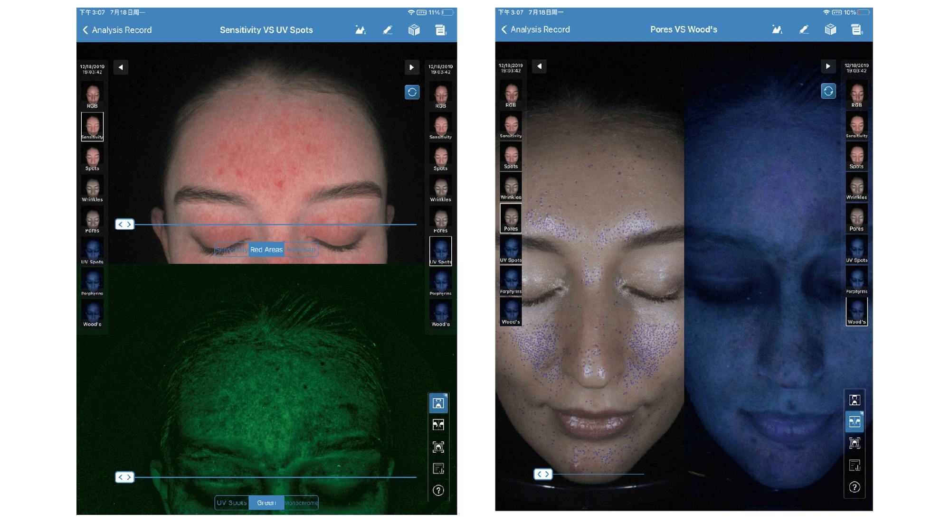Open help question mark in Pores VS Wood's toolbar
Screen dimensions: 950x522
point(855,487)
